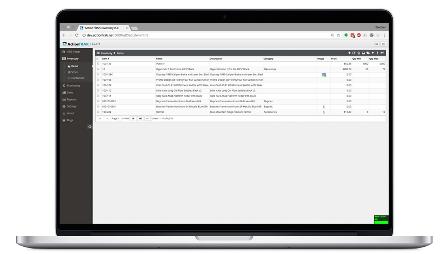Click the image thumbnail for item 100-103K
This screenshot has height=254, width=446.
(324, 75)
